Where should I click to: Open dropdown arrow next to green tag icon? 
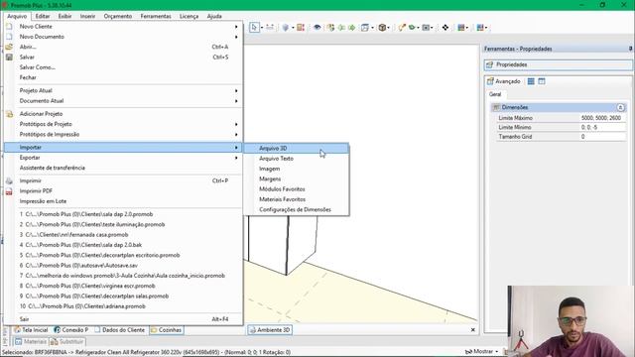pyautogui.click(x=419, y=28)
